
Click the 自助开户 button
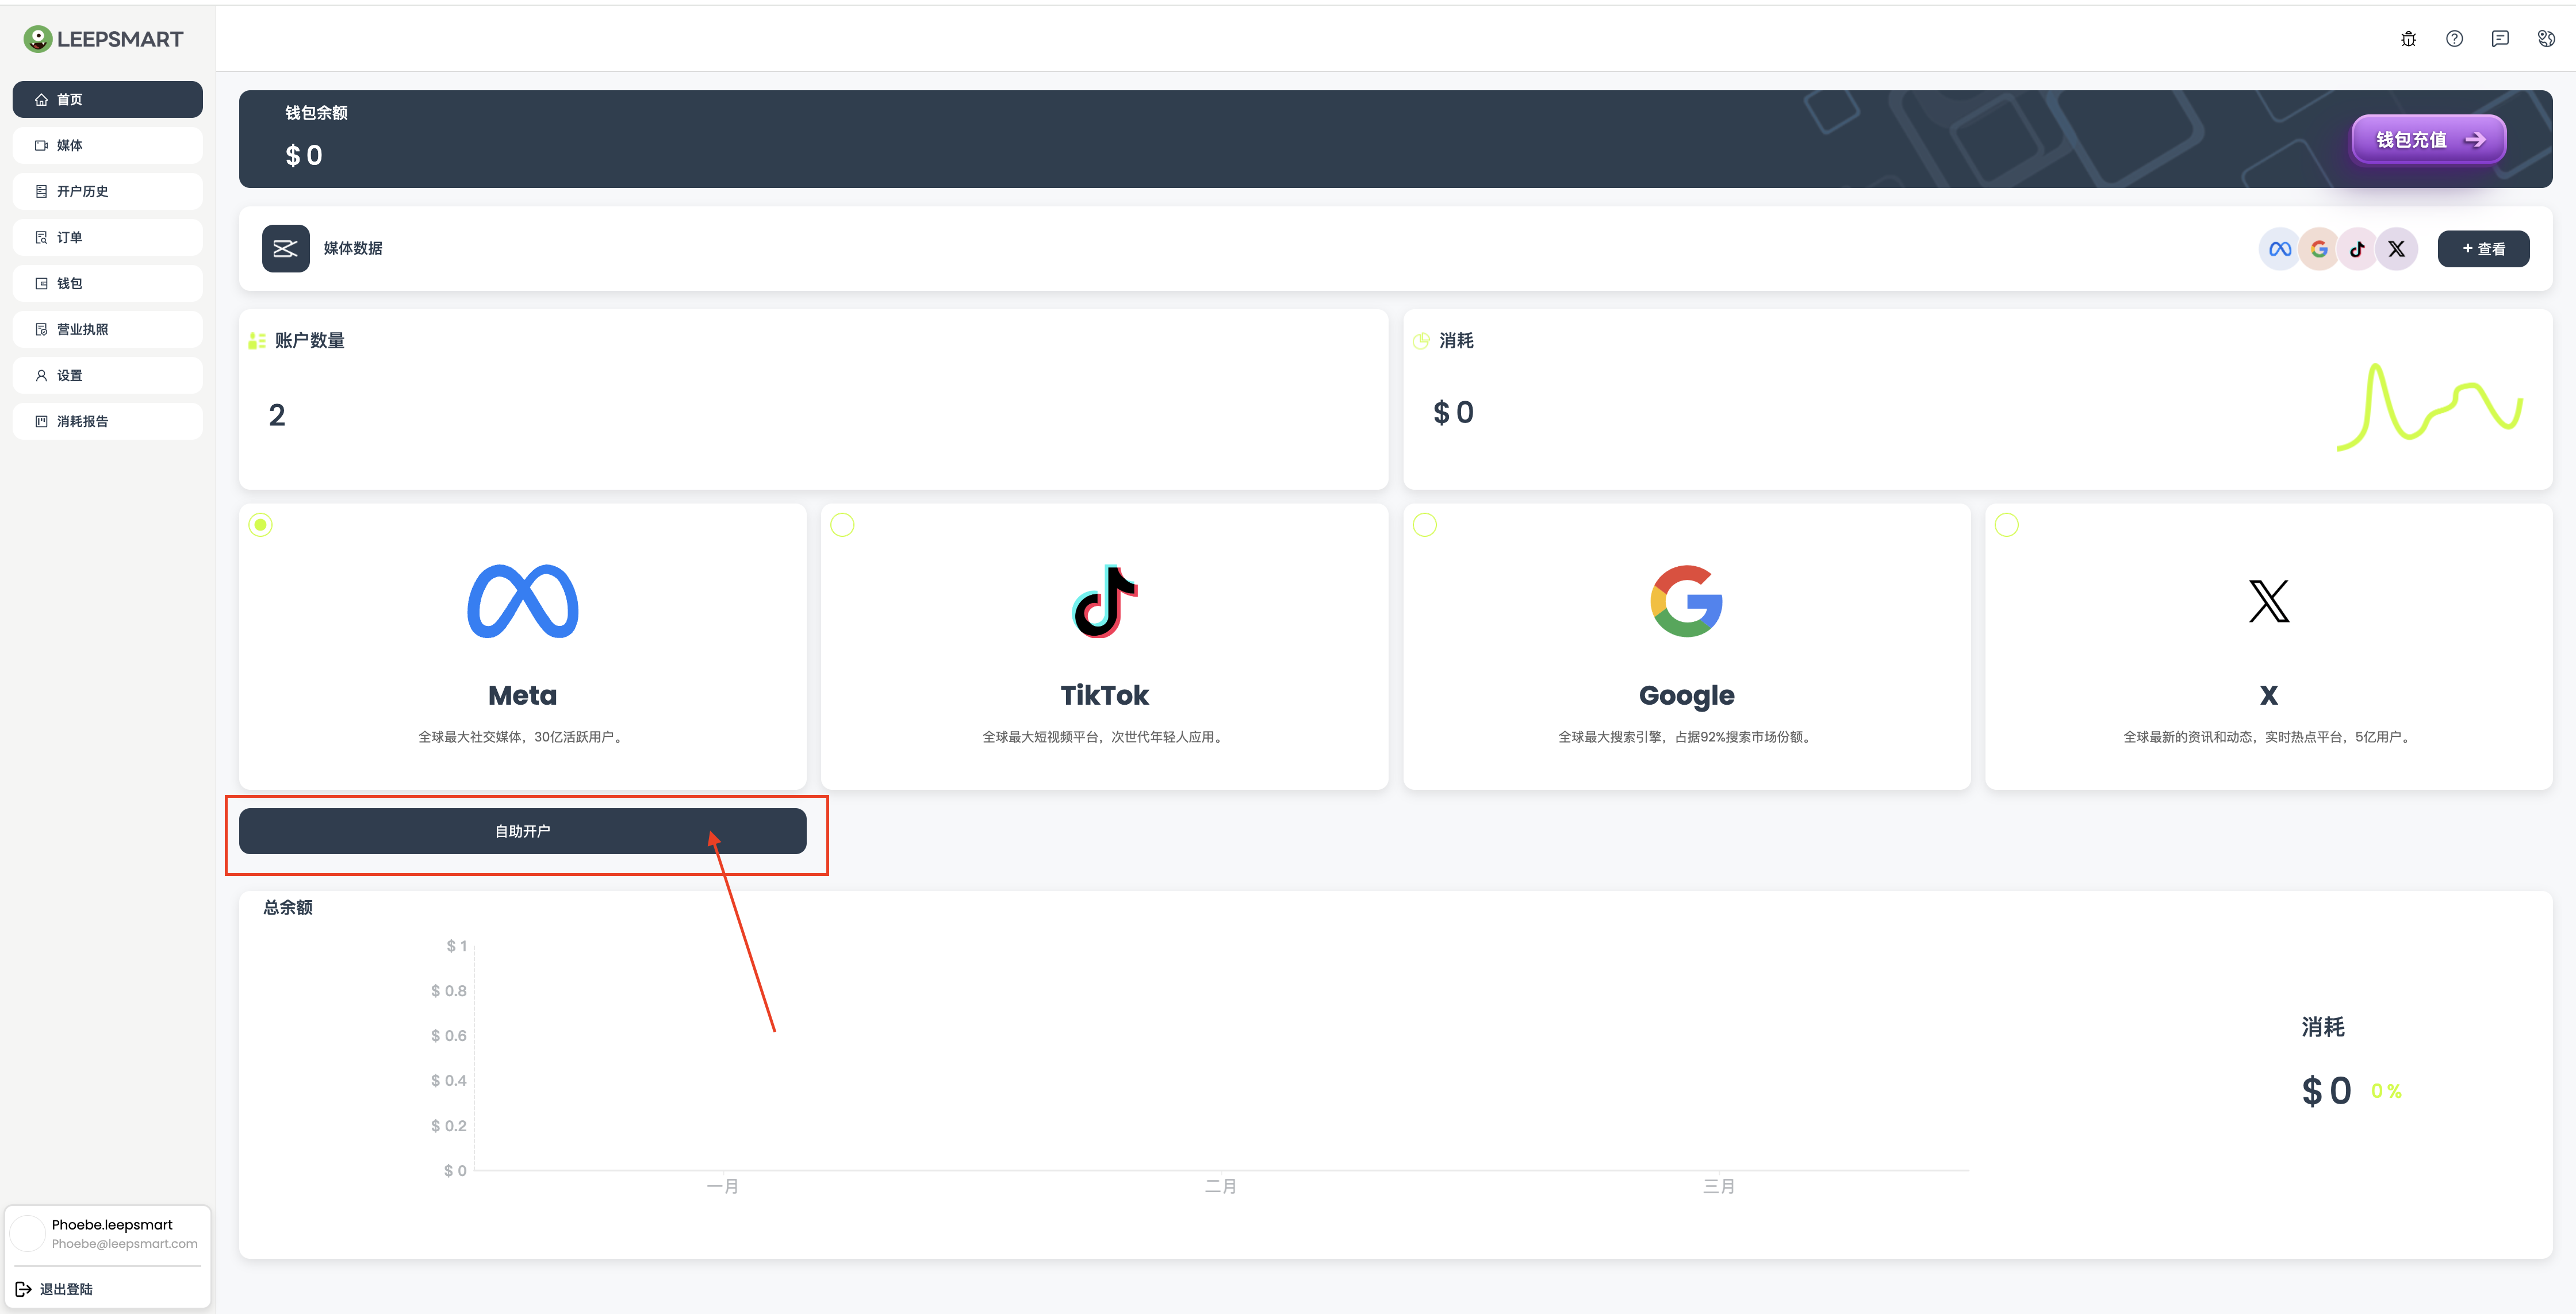coord(523,831)
